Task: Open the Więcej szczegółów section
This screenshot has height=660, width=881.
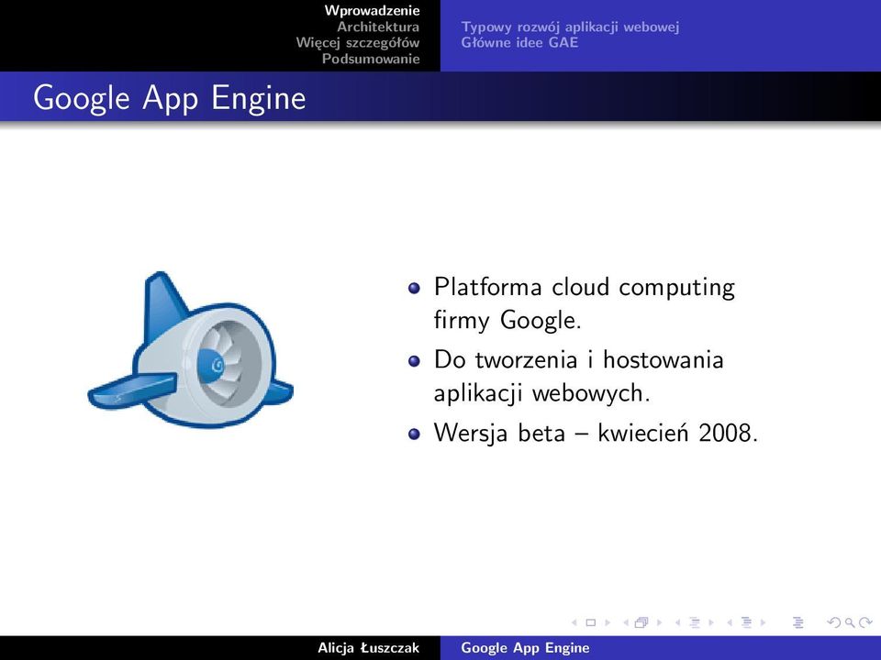Action: point(358,43)
